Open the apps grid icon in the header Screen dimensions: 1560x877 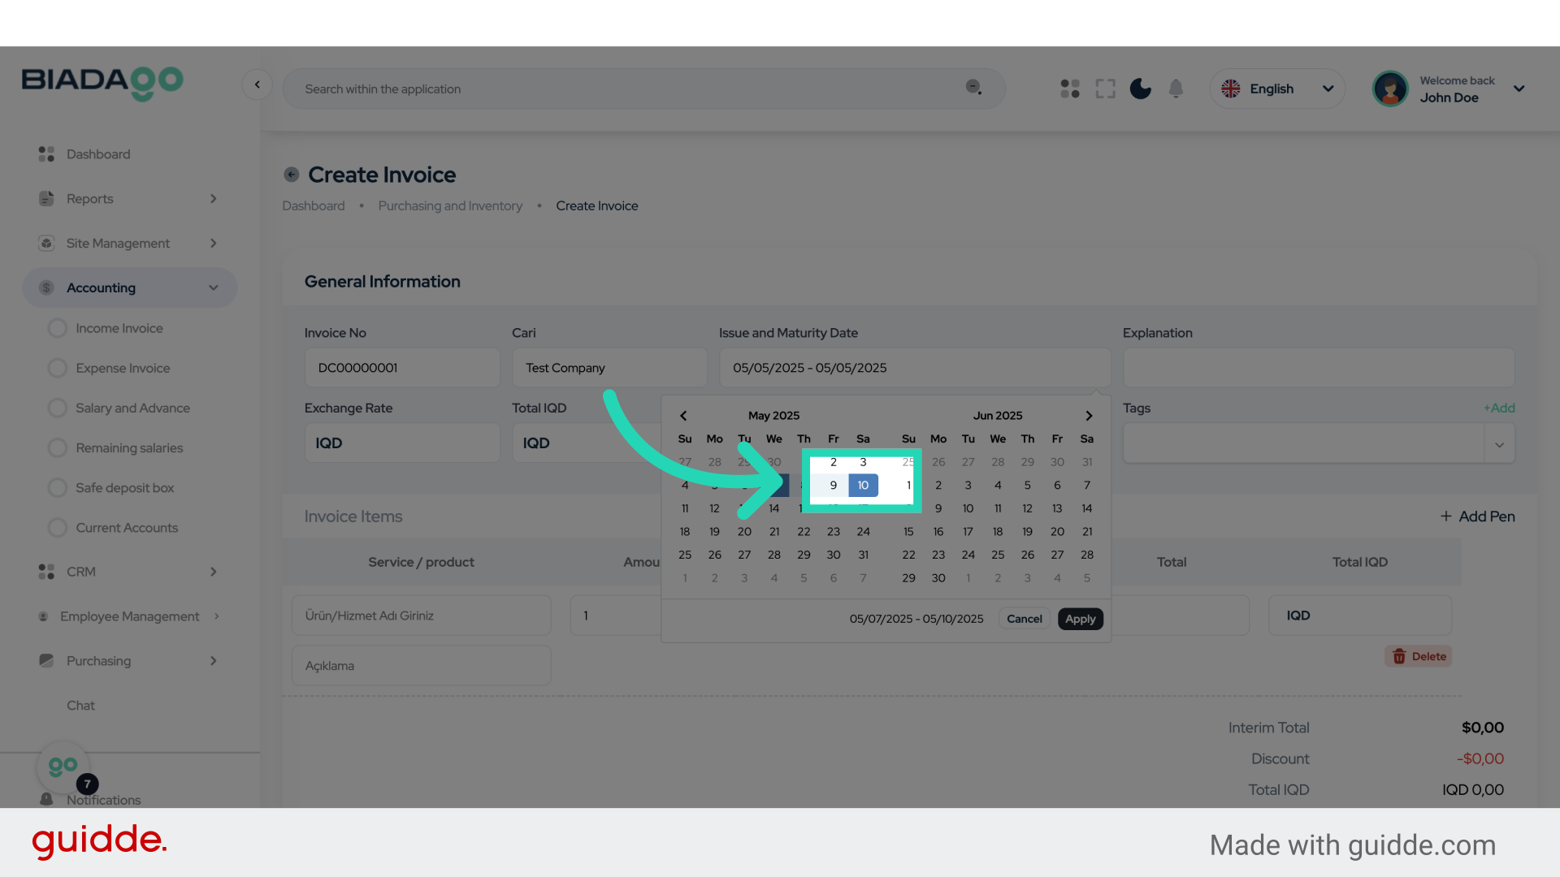click(1070, 89)
